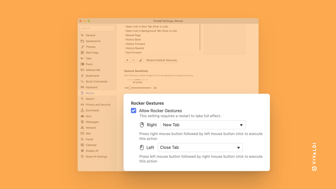Screen dimensions: 336x189
Task: Open Feeds settings via RSS icon
Action: (x=82, y=139)
